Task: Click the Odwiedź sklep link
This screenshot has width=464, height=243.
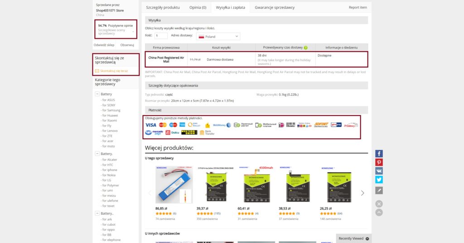Action: [104, 45]
